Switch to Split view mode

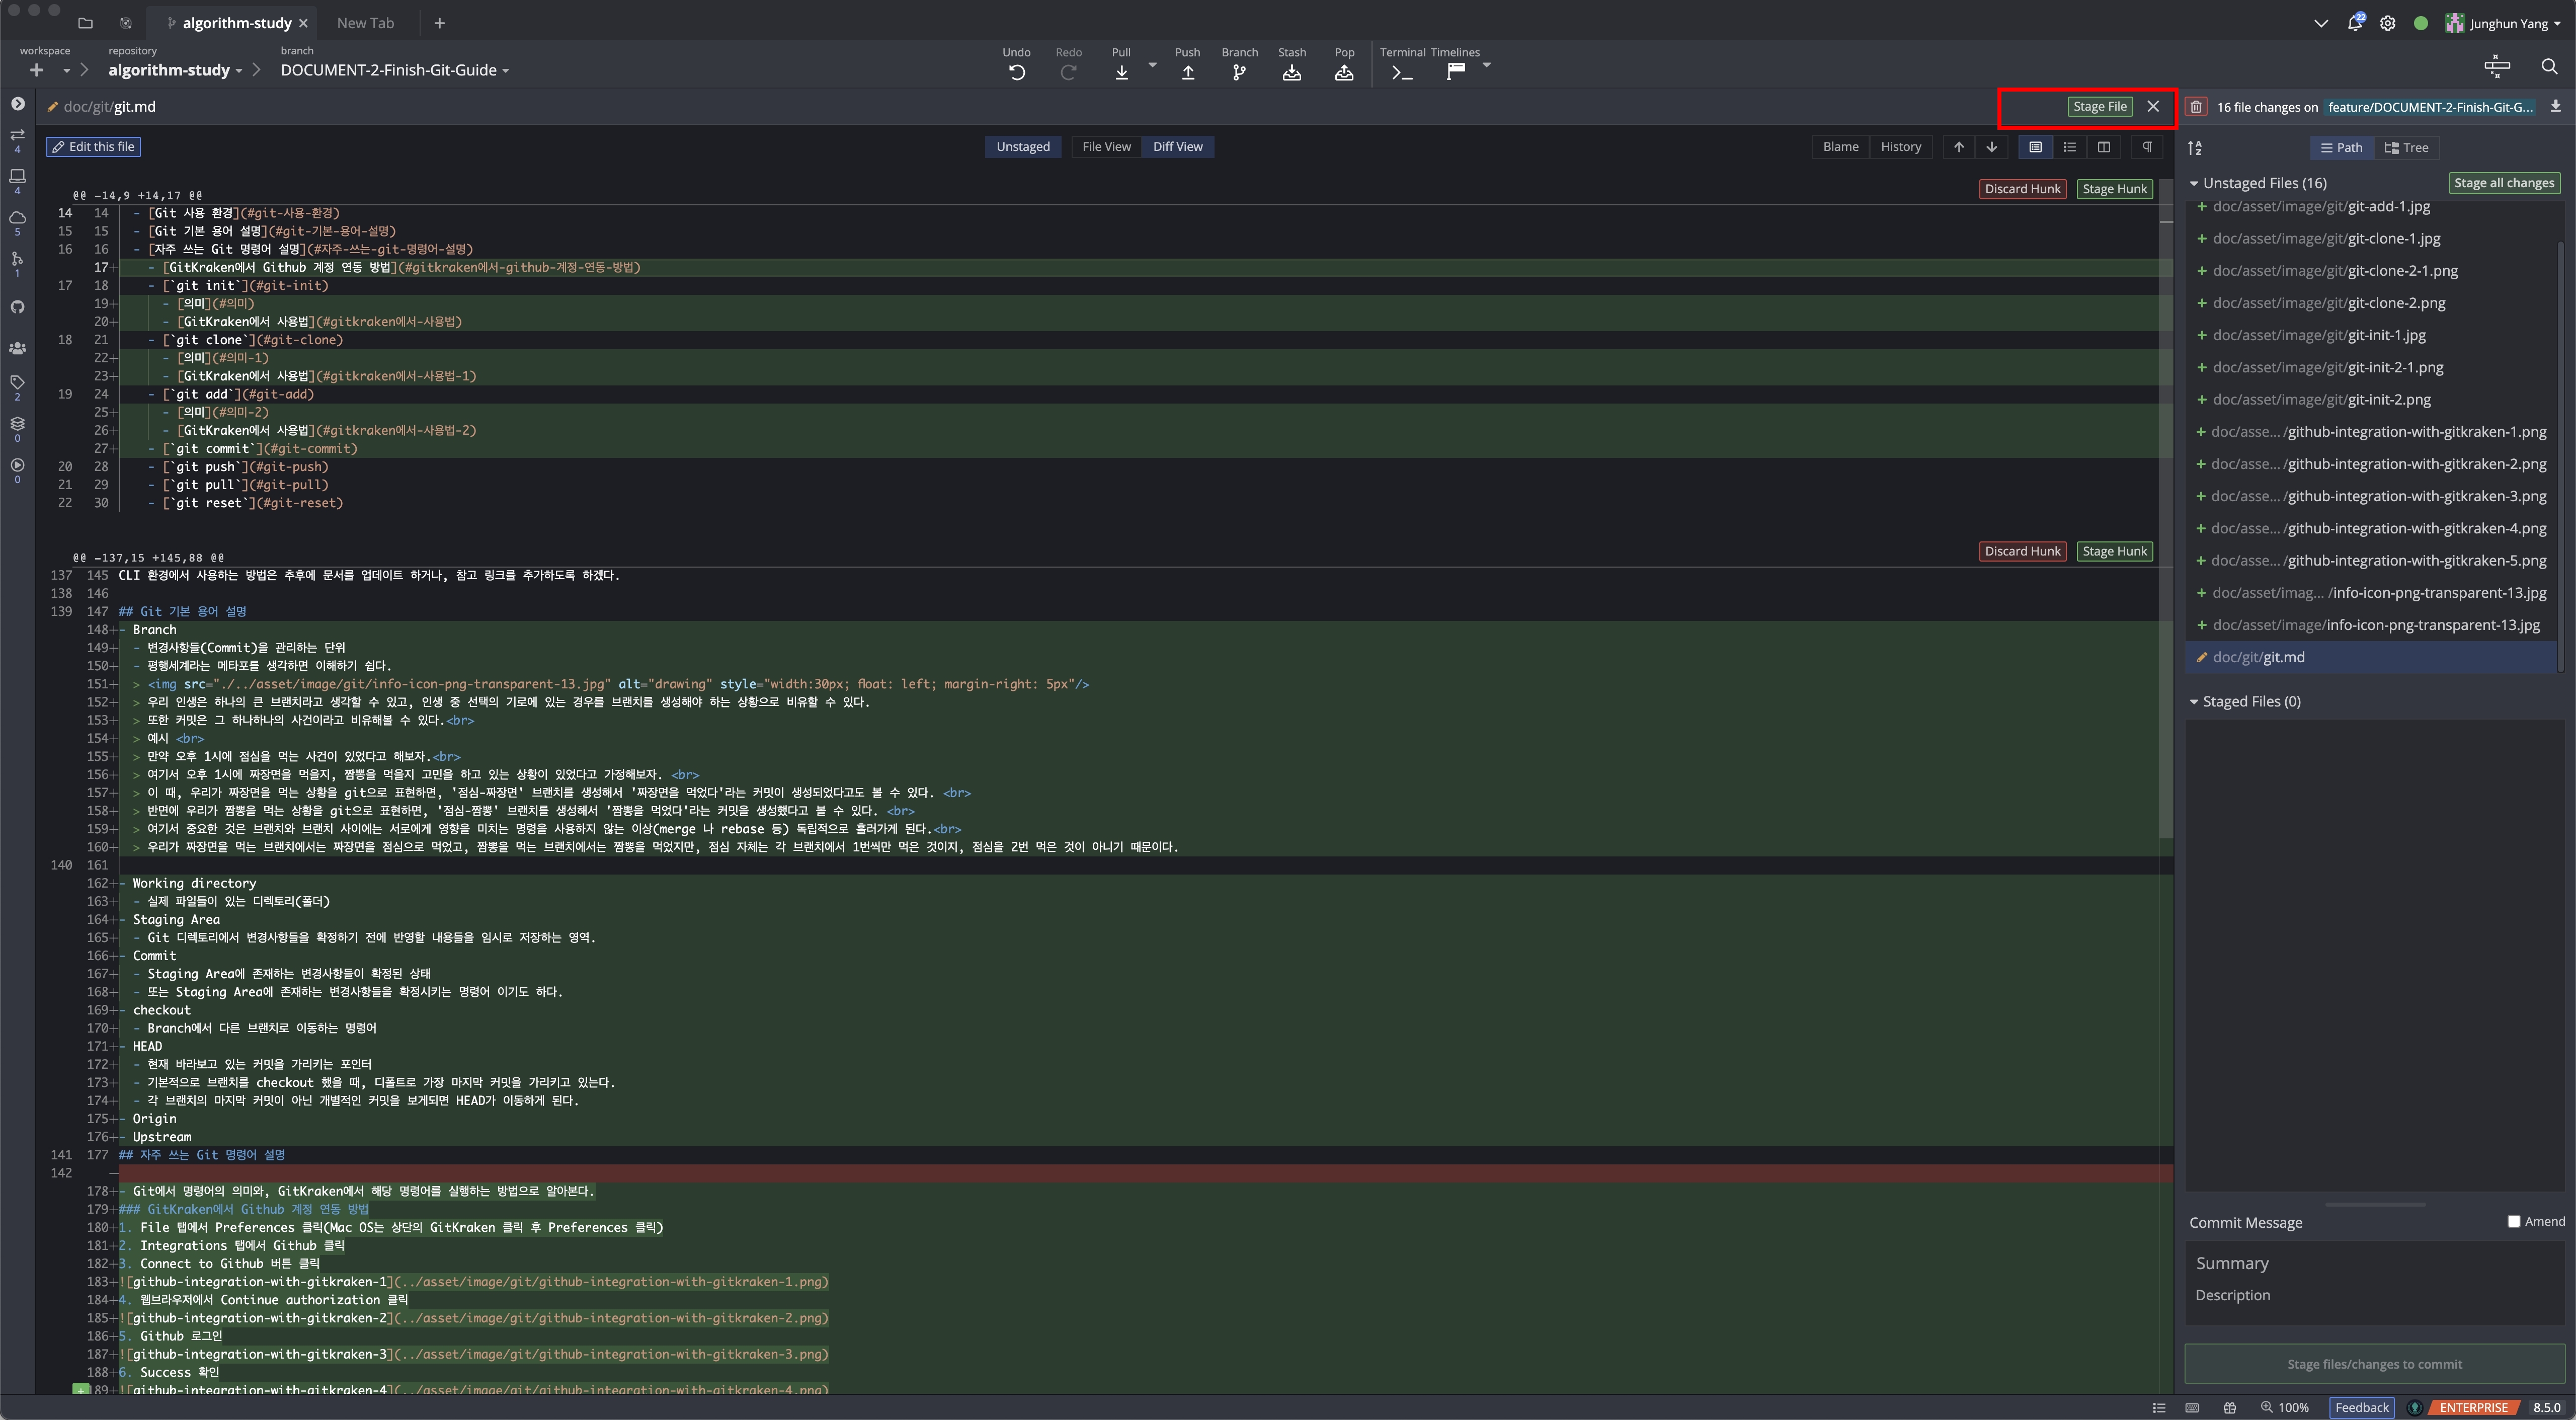pos(2103,147)
